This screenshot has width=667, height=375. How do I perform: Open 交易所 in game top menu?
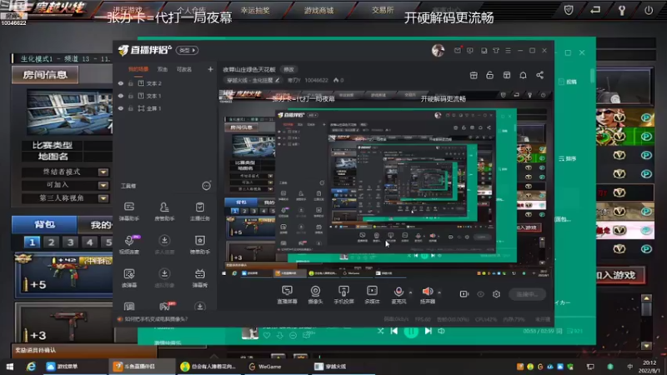(x=383, y=10)
